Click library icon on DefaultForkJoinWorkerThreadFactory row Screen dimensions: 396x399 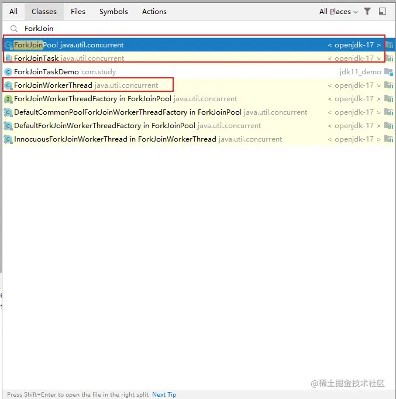tap(389, 126)
